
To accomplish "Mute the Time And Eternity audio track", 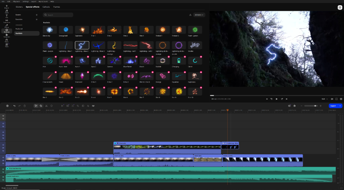I will (3, 169).
